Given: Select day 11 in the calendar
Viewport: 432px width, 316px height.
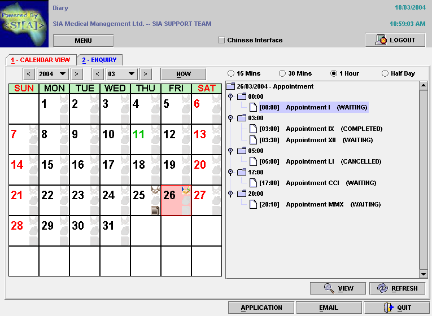Looking at the screenshot, I should point(139,135).
